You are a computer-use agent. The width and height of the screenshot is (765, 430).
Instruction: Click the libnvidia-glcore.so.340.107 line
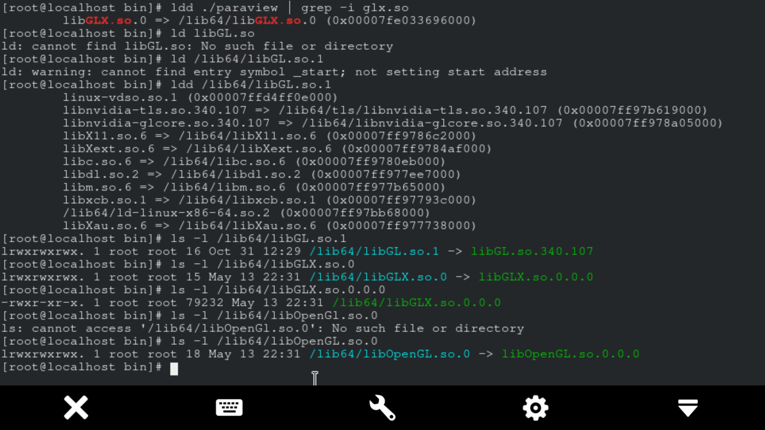393,123
